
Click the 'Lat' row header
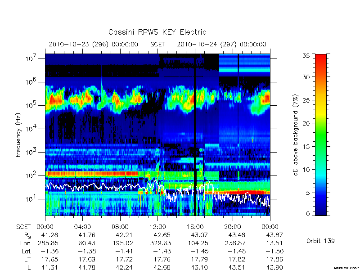click(x=26, y=251)
